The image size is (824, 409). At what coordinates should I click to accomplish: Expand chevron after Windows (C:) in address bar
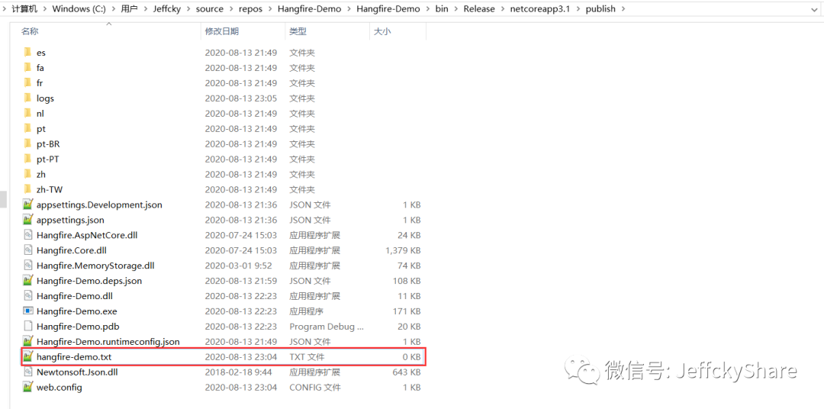click(x=113, y=9)
